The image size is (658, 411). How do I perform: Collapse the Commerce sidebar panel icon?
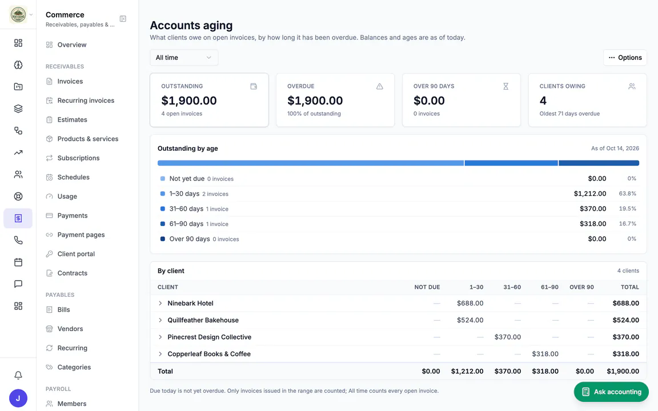(x=123, y=18)
